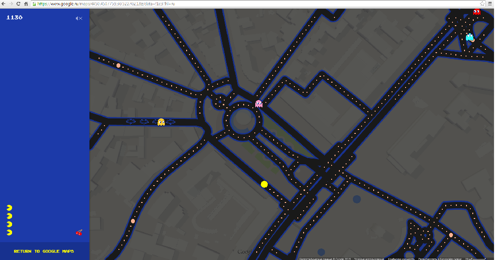The height and width of the screenshot is (260, 495).
Task: Click the cyan Inky ghost
Action: pyautogui.click(x=470, y=37)
